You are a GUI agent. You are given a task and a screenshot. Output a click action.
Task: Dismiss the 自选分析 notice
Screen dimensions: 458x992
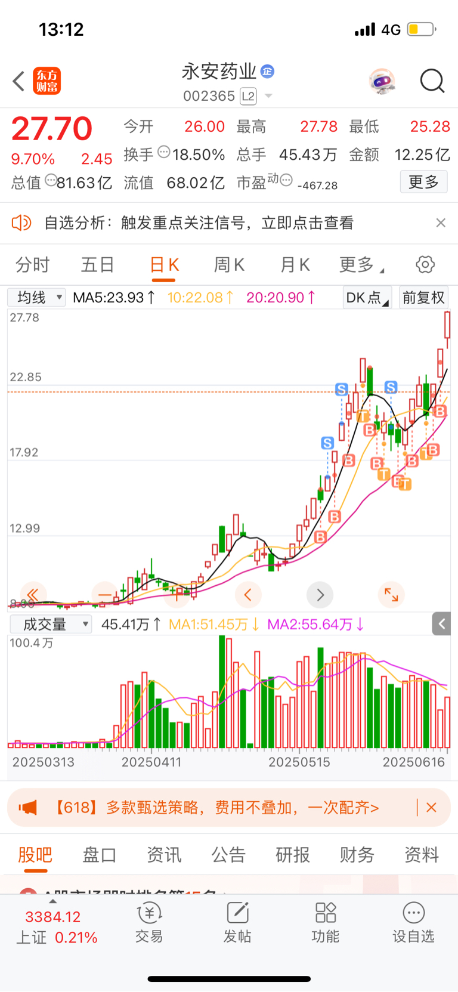point(441,222)
